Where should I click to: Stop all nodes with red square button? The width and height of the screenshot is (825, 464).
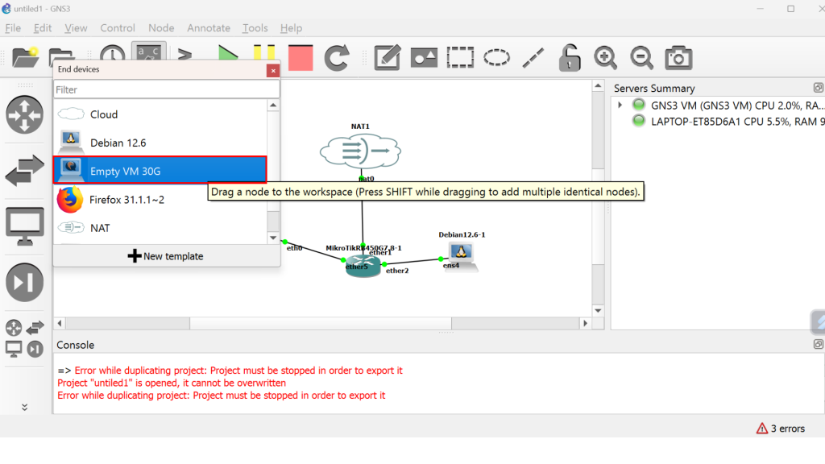click(x=300, y=58)
